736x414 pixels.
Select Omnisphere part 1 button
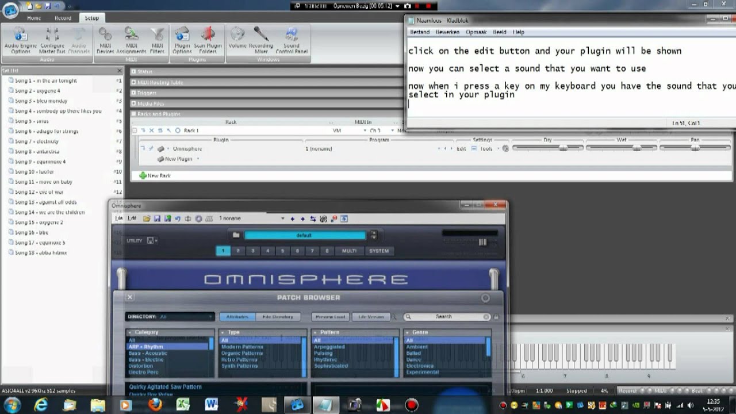223,251
